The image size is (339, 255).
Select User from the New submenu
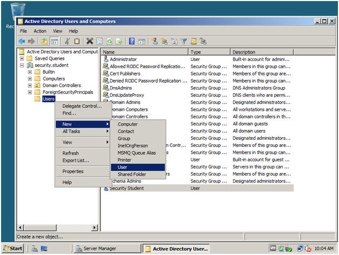pos(138,167)
